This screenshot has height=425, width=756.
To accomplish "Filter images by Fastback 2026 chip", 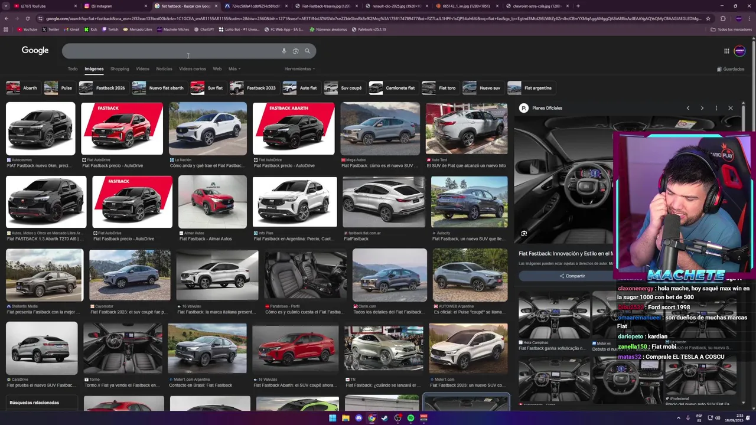I will tap(103, 88).
